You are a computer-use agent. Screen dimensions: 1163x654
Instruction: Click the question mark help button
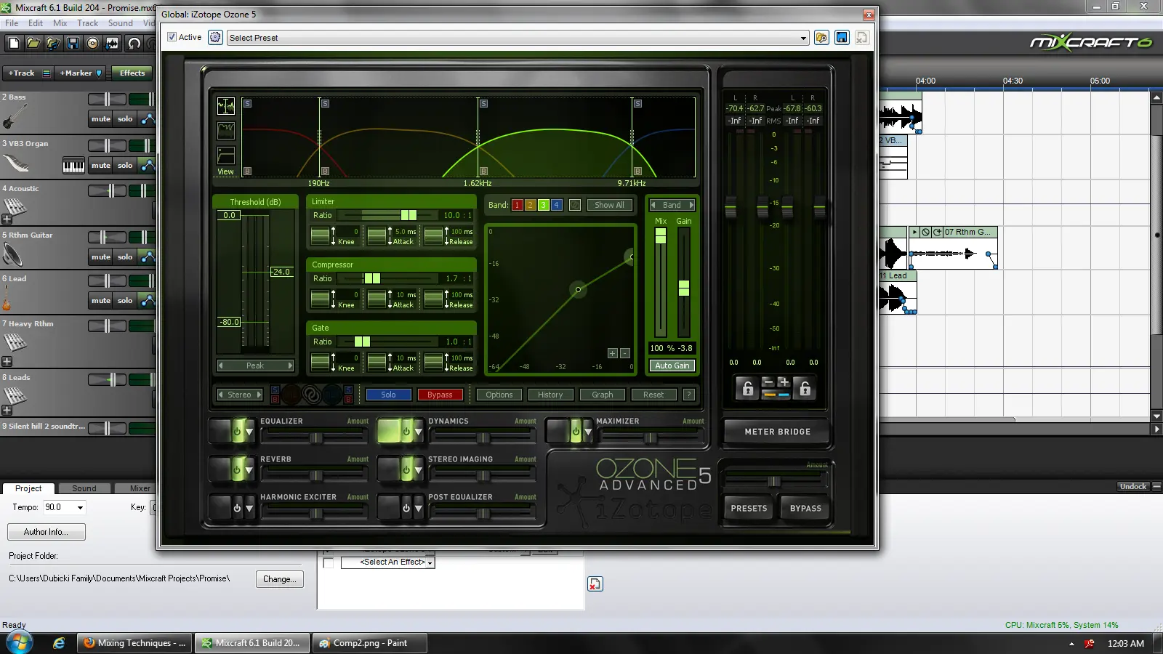[x=689, y=395]
